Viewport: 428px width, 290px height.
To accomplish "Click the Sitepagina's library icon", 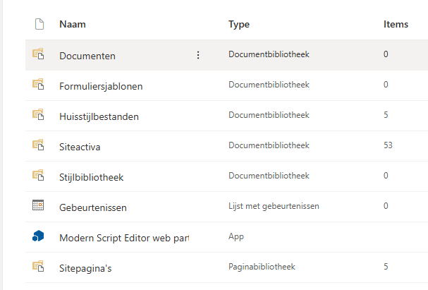I will pyautogui.click(x=38, y=267).
